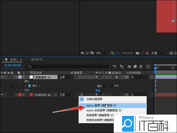Expand the 蒙版 1 properties
The image size is (177, 133).
tap(25, 86)
